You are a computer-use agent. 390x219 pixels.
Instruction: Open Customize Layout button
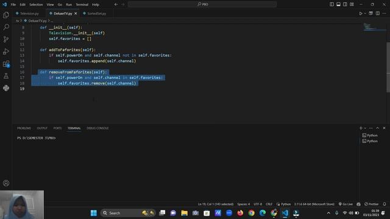click(x=352, y=4)
